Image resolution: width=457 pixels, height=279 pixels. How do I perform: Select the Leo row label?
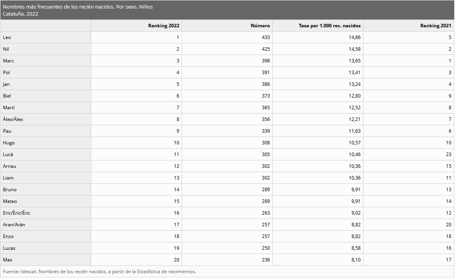coord(46,37)
